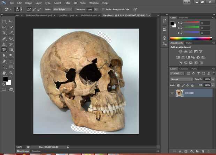Select the Clone Stamp tool

[4, 44]
